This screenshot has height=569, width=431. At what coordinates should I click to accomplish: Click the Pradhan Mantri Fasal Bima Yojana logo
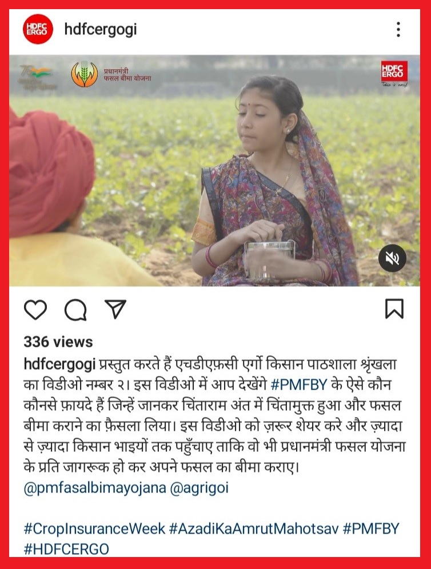point(111,74)
